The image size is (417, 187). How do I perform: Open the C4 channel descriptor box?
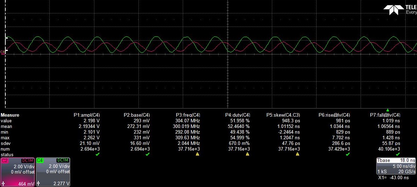[x=53, y=172]
